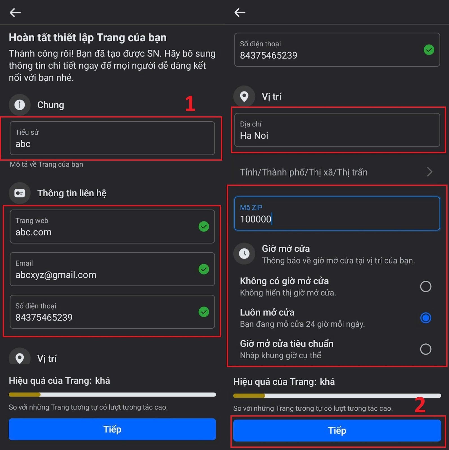The height and width of the screenshot is (450, 449).
Task: Select 'Luôn mở cửa' radio button
Action: (x=425, y=318)
